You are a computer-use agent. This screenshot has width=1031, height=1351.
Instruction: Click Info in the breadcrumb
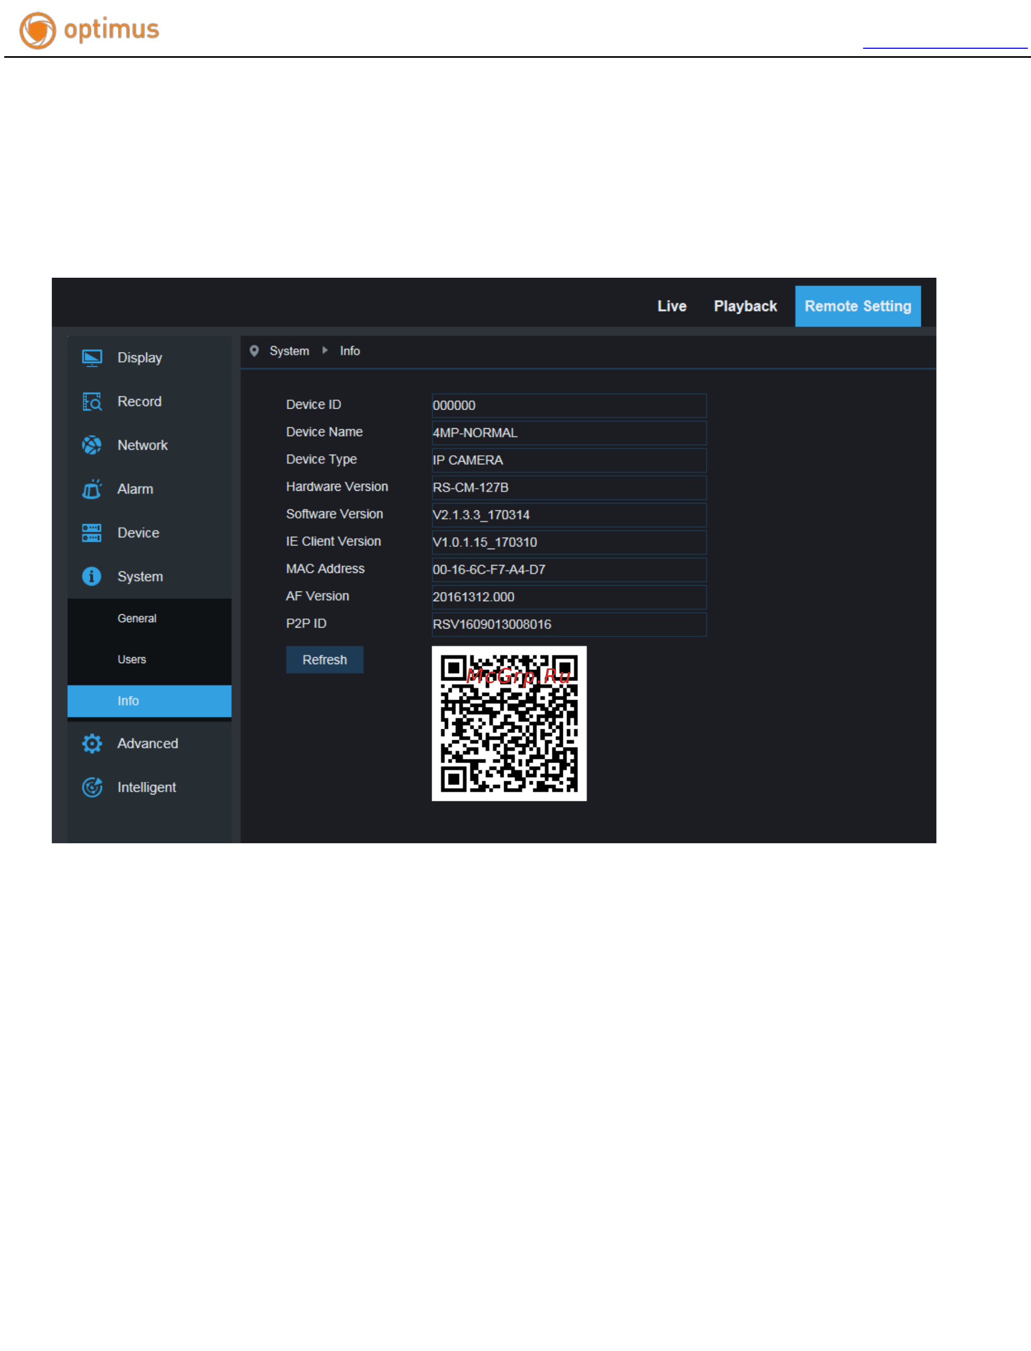pos(350,351)
